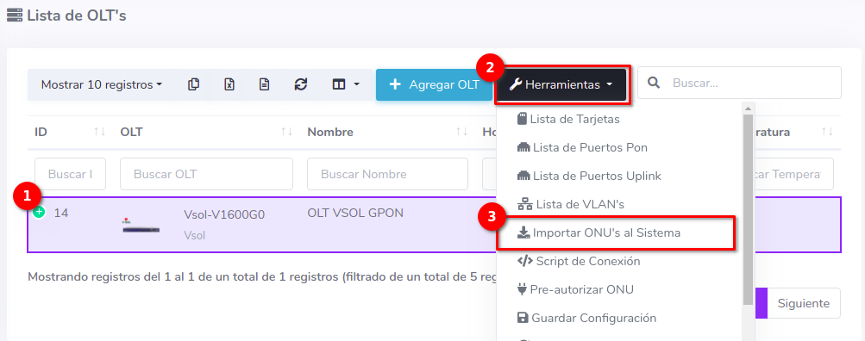Viewport: 865px width, 341px height.
Task: Choose 'Pre-autorizar ONU' from menu
Action: (x=575, y=290)
